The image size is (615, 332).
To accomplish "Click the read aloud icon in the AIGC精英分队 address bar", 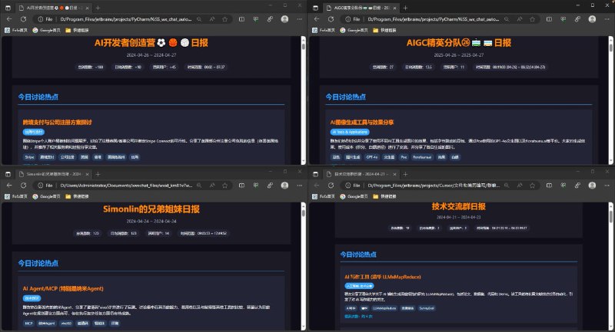I will tap(520, 18).
